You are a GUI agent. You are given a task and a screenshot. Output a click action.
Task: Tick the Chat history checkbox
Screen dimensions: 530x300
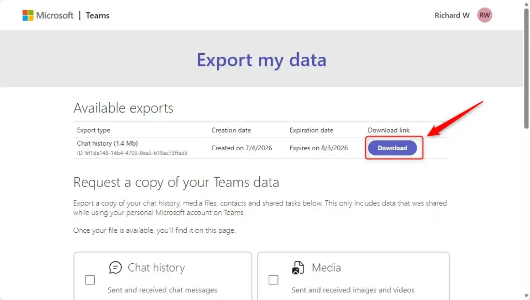coord(90,280)
